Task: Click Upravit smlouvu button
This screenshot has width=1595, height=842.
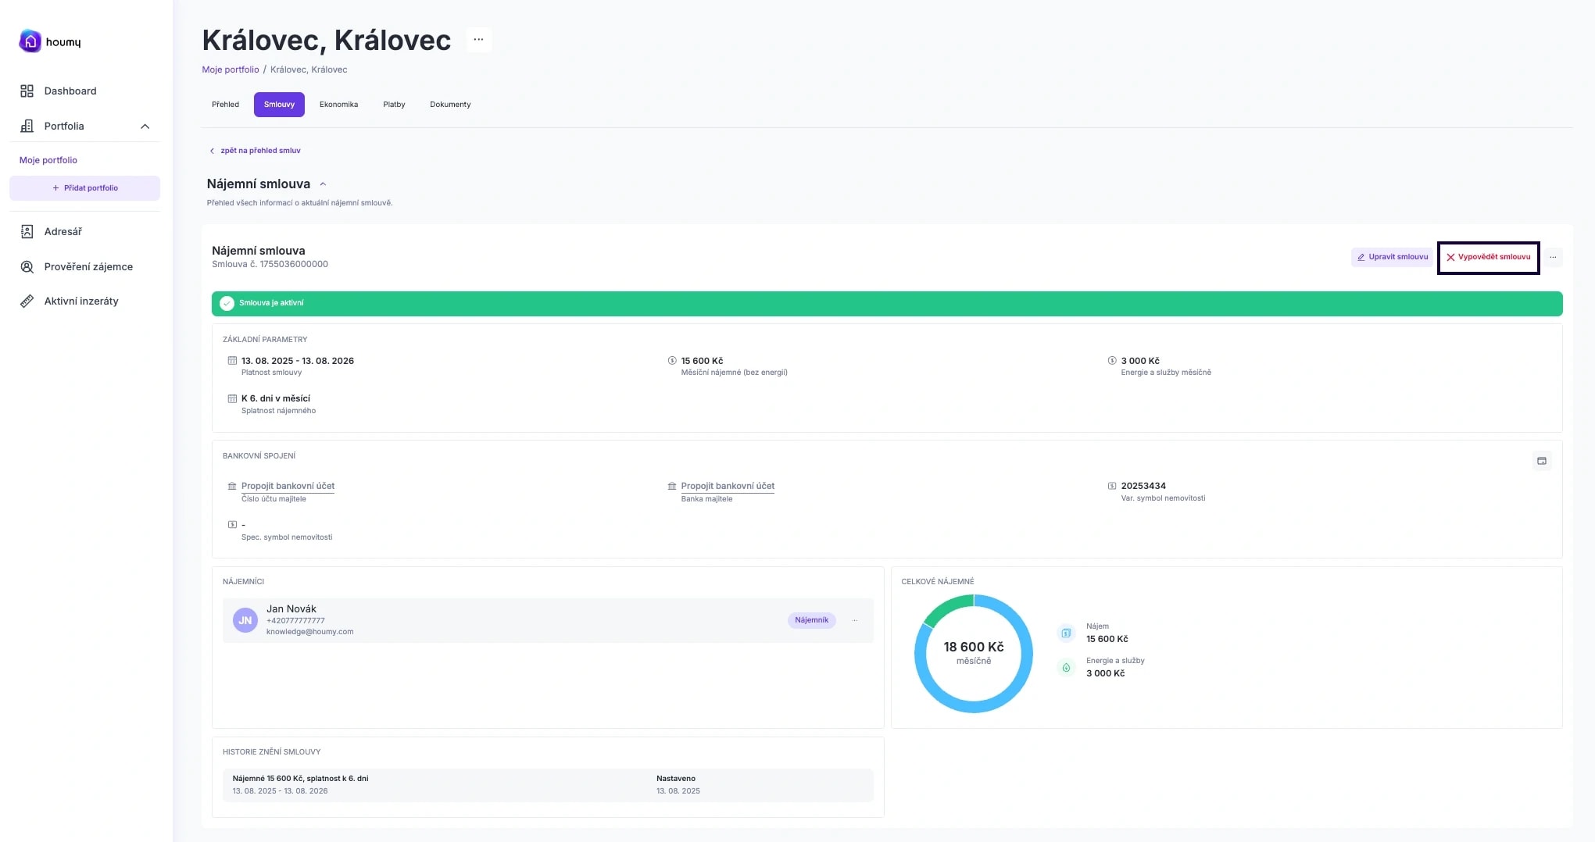Action: coord(1392,257)
